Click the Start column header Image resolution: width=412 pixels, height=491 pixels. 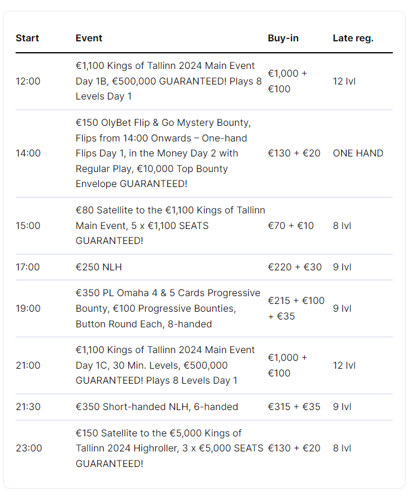[27, 38]
